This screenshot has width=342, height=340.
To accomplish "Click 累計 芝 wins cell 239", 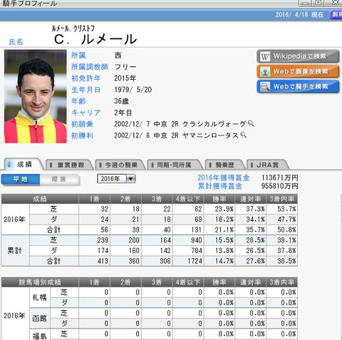I will 94,240.
